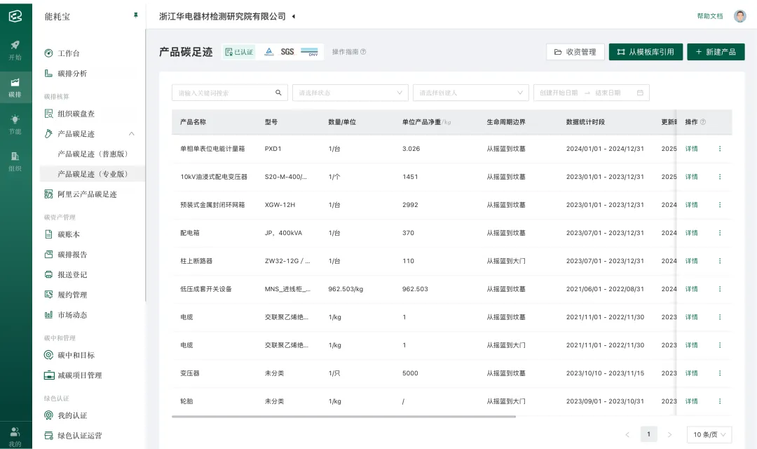757x449 pixels.
Task: Open more actions for 10kV油浸式配电变压器 row
Action: tap(719, 177)
